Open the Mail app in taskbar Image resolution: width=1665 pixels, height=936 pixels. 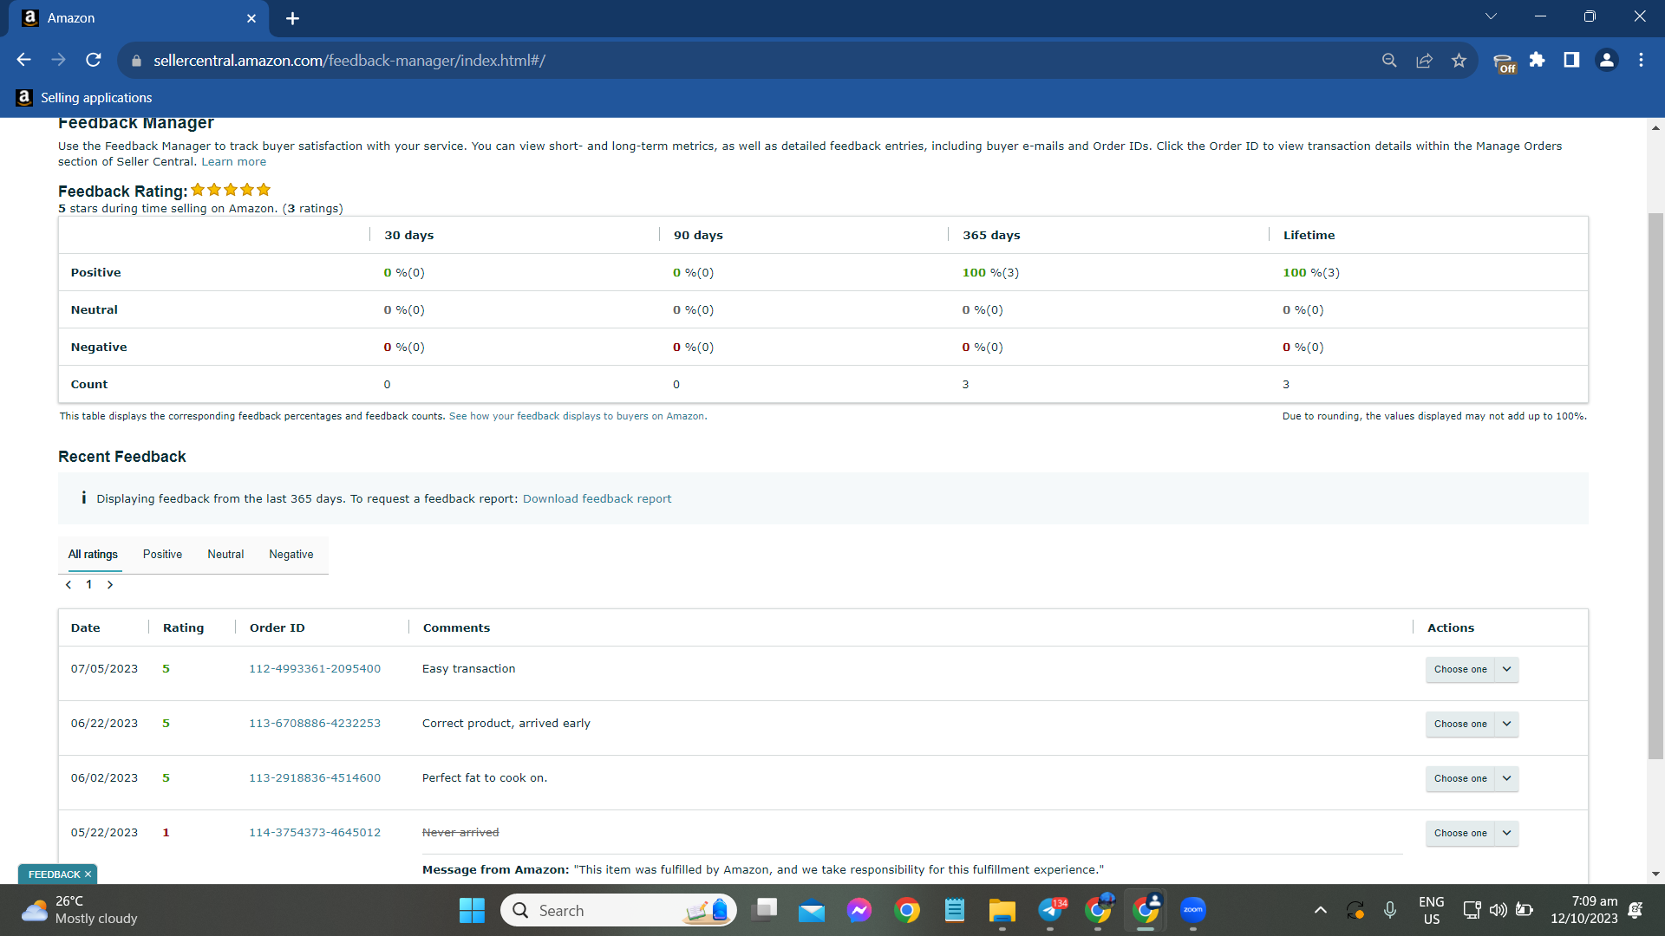click(812, 911)
